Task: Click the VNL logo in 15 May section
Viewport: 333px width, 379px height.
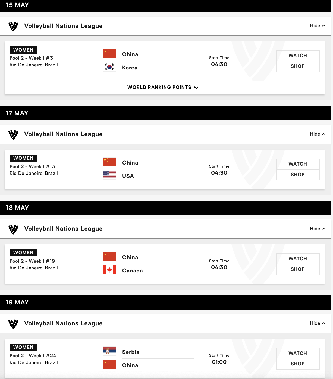Action: point(13,26)
